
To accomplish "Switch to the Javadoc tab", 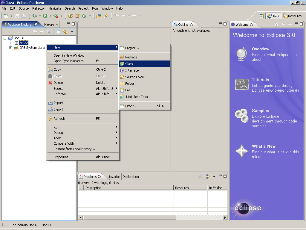I will pos(114,176).
